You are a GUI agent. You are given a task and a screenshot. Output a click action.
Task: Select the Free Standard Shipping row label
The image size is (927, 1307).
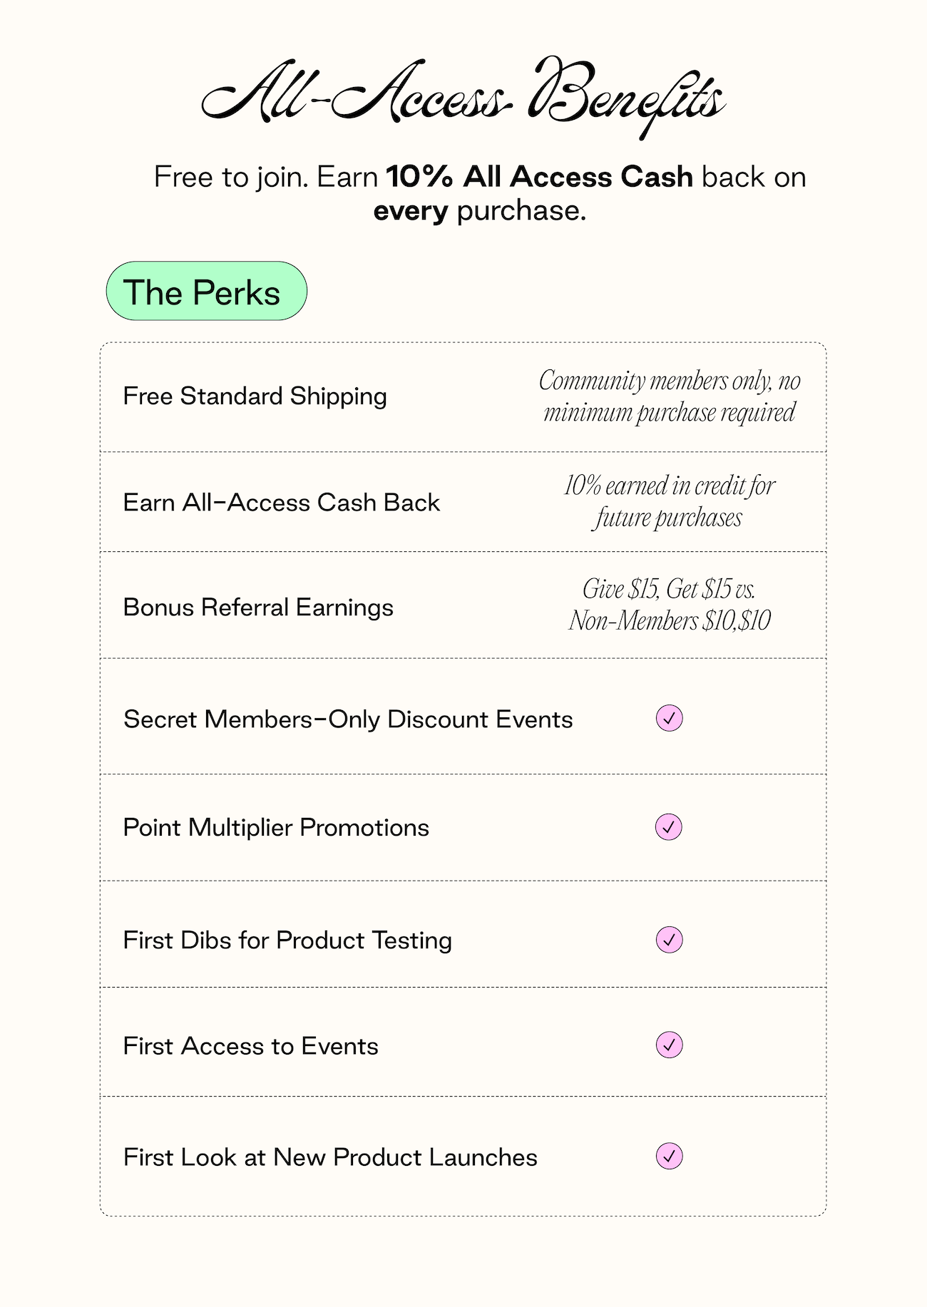[x=255, y=396]
